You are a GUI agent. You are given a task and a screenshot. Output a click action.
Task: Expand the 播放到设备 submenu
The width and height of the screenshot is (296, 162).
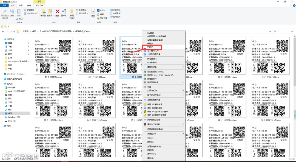click(x=164, y=67)
